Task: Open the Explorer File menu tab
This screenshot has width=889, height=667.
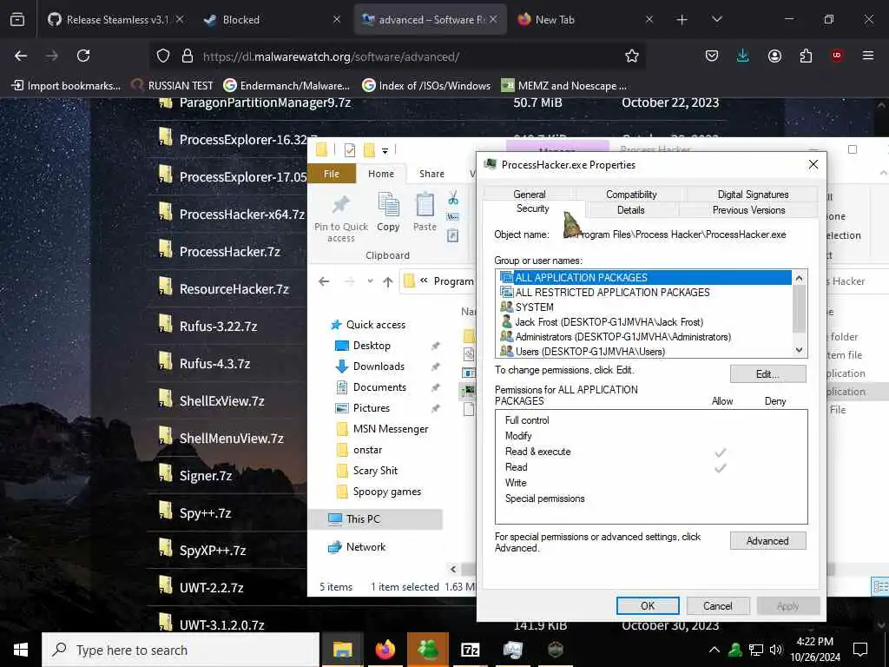Action: coord(331,174)
